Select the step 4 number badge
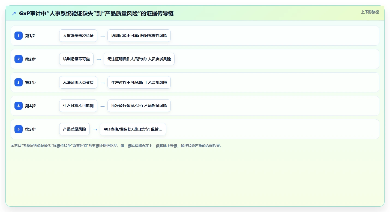Viewport: 390px width, 212px height. pos(19,106)
